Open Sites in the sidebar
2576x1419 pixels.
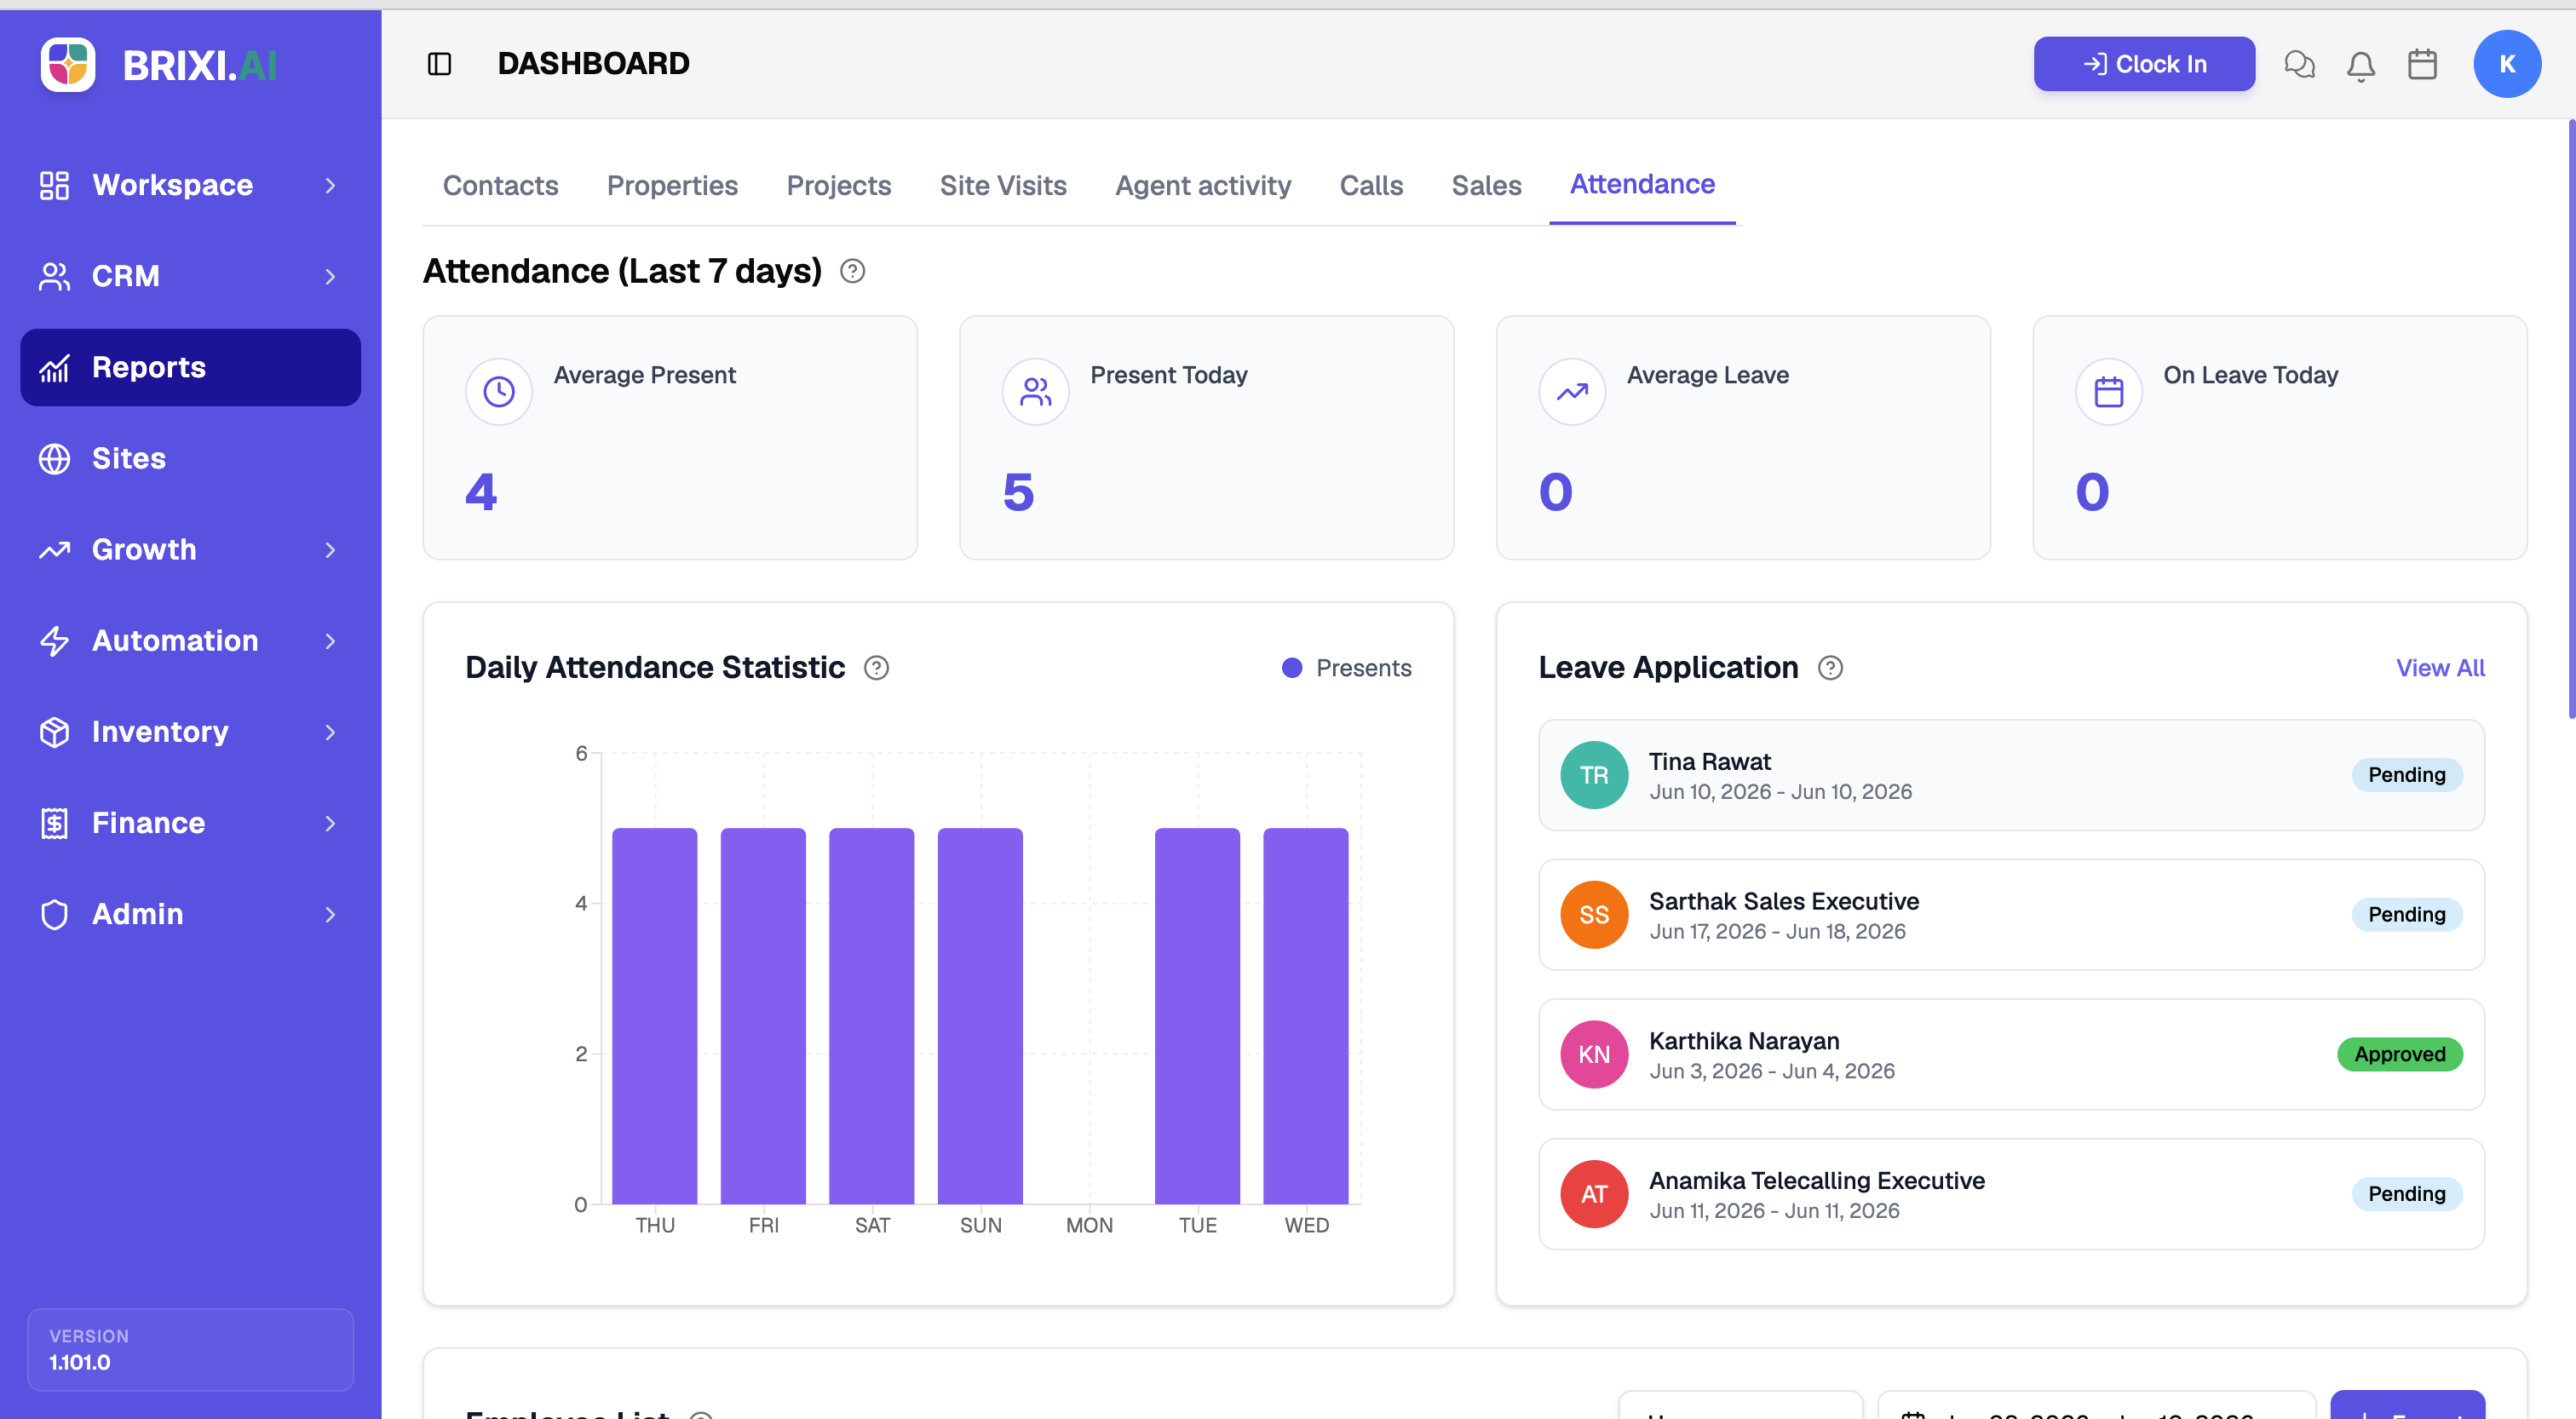pyautogui.click(x=190, y=458)
